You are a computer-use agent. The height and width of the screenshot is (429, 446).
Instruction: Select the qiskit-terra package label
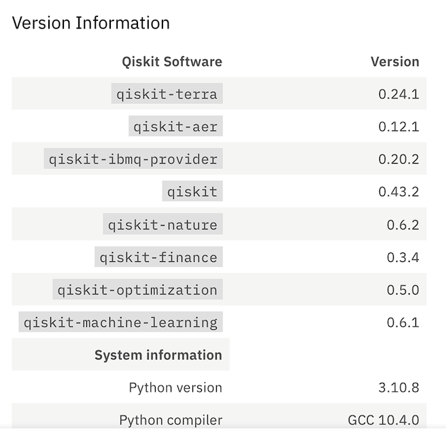(x=167, y=94)
